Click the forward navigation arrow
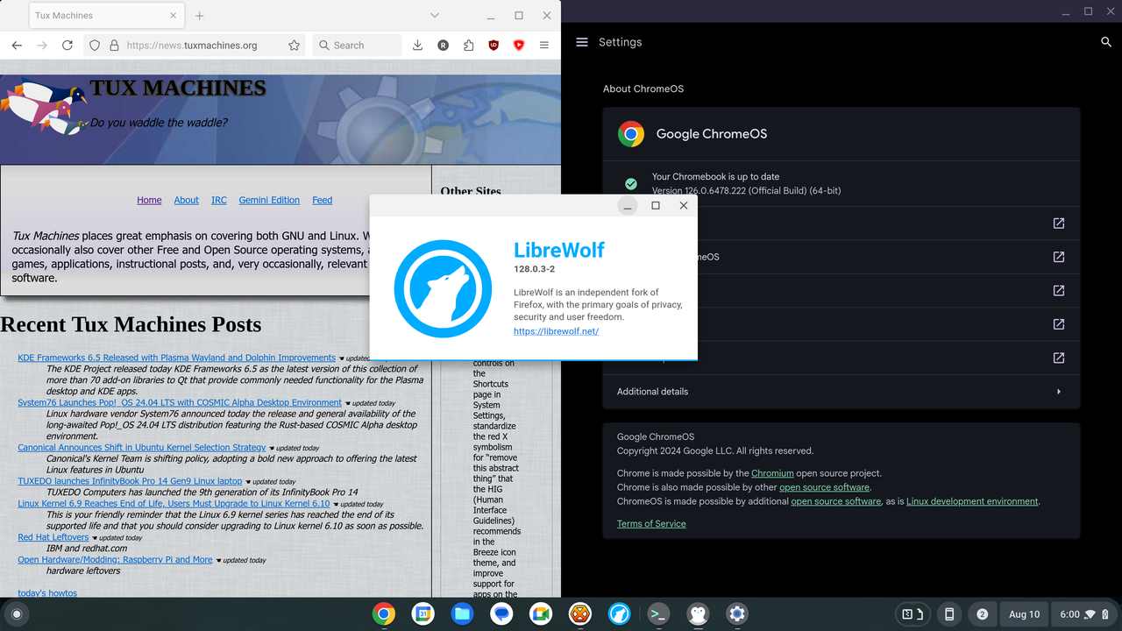This screenshot has height=631, width=1122. [x=41, y=46]
